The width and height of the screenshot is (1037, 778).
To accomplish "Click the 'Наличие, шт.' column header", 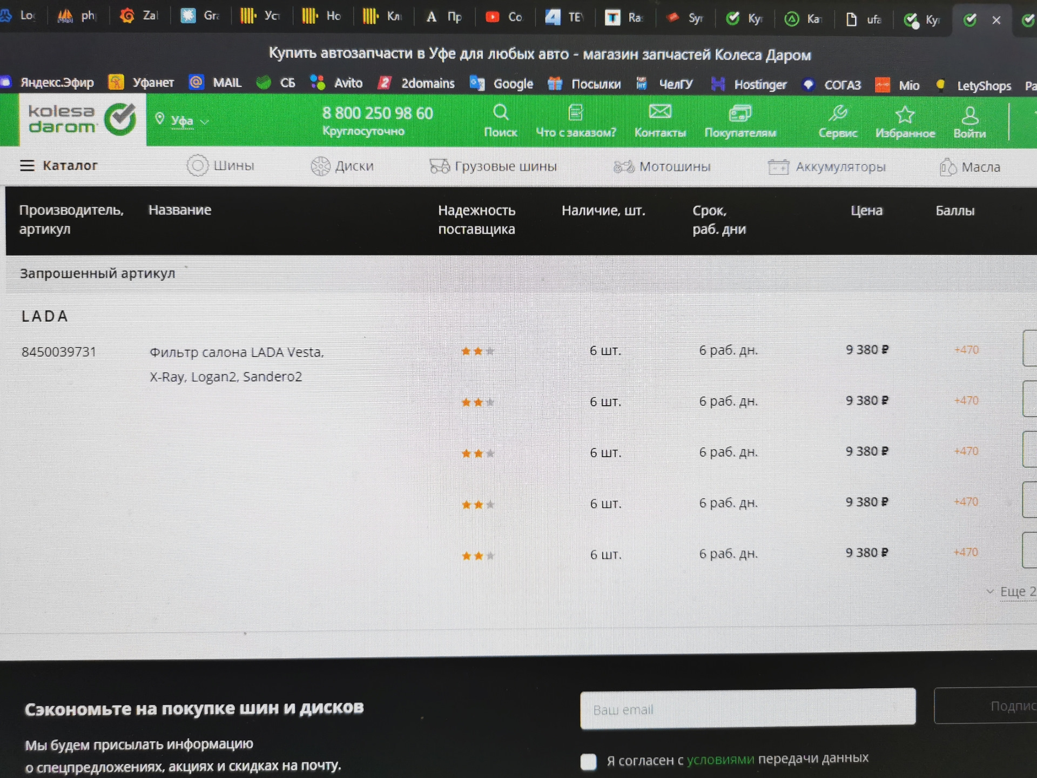I will (x=603, y=211).
